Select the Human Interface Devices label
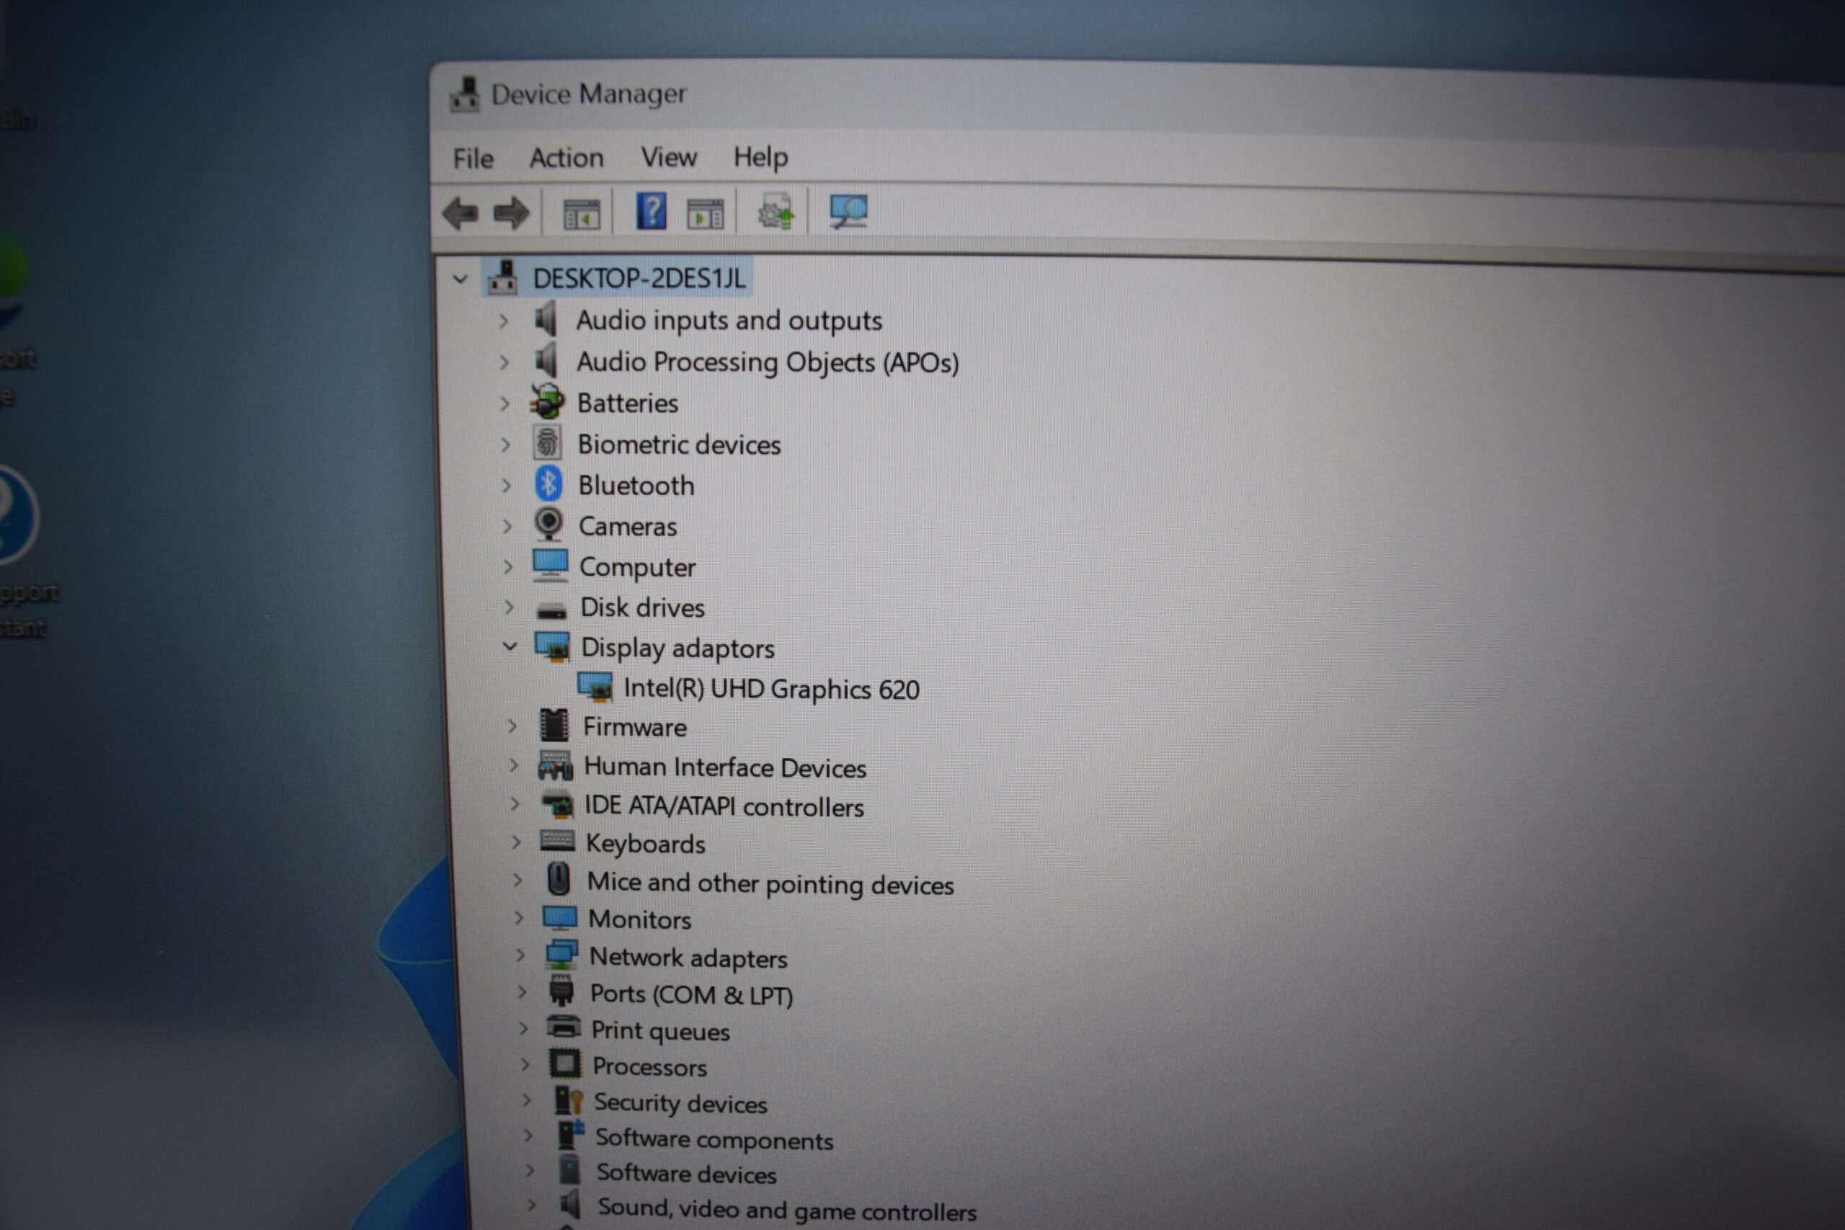 tap(725, 767)
